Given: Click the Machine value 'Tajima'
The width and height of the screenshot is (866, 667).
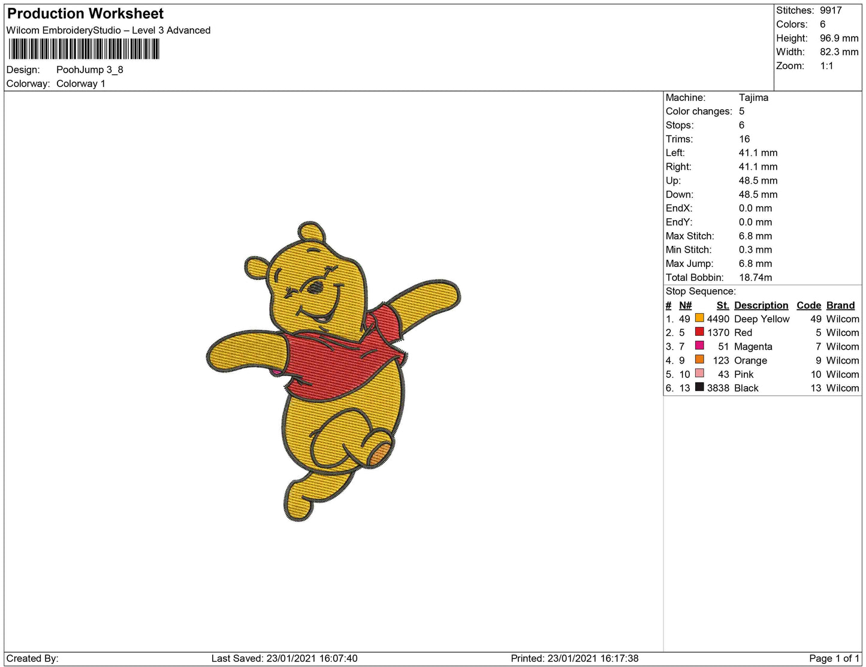Looking at the screenshot, I should click(x=753, y=97).
